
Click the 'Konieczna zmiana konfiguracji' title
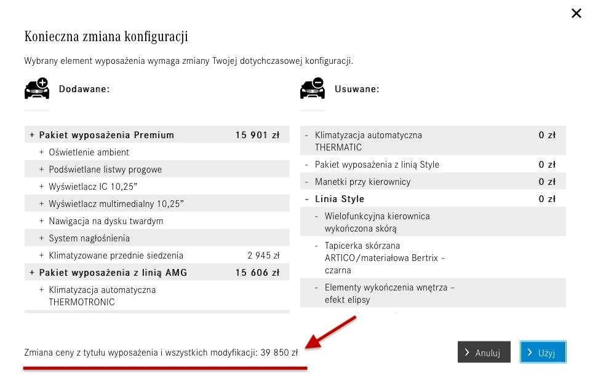(106, 36)
